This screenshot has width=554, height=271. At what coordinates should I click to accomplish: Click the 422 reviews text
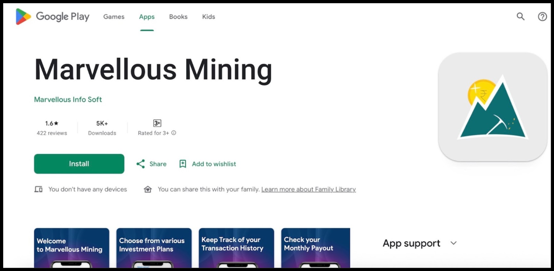click(52, 133)
